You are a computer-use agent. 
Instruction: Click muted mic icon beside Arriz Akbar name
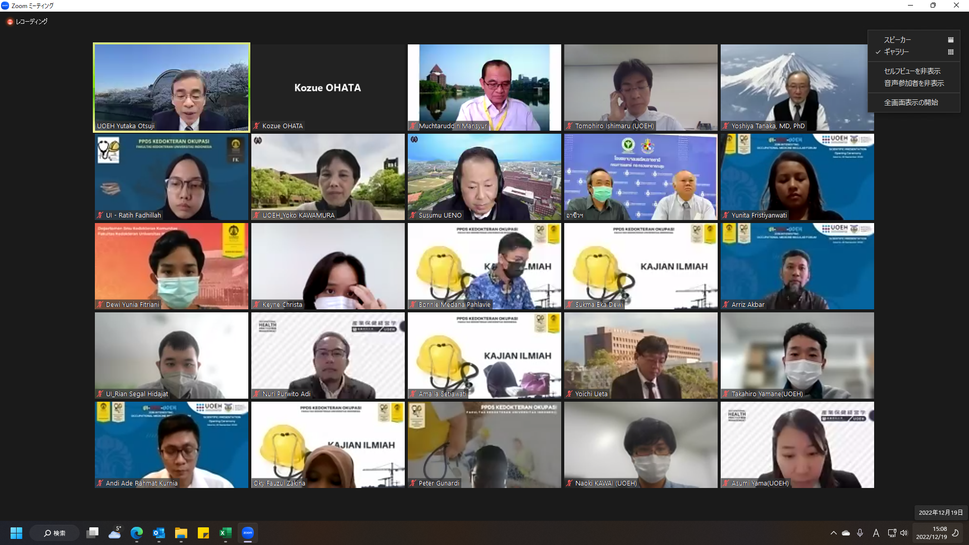click(726, 305)
